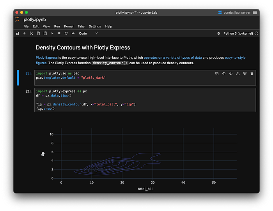Viewport: 273px width, 211px height.
Task: Click the 'Density Contours with Plotly Express' heading
Action: 83,47
